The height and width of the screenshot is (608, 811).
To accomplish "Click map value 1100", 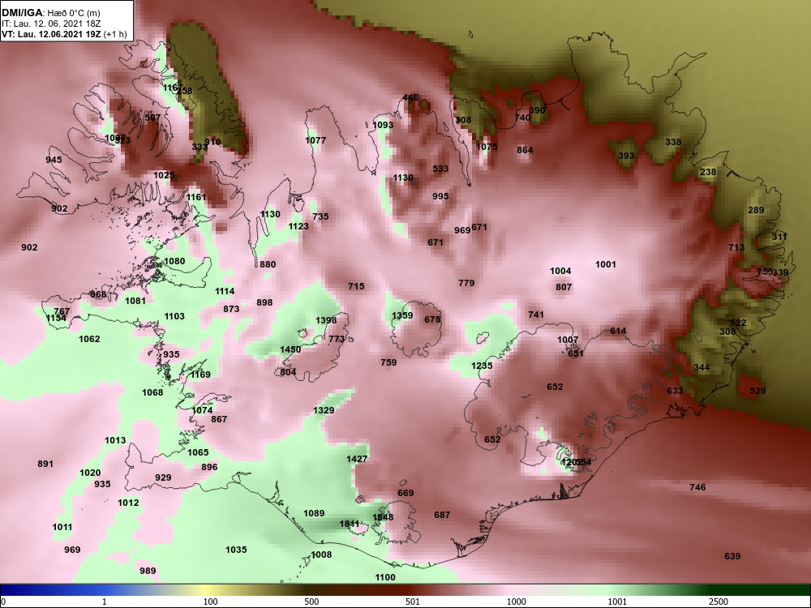I will click(384, 577).
